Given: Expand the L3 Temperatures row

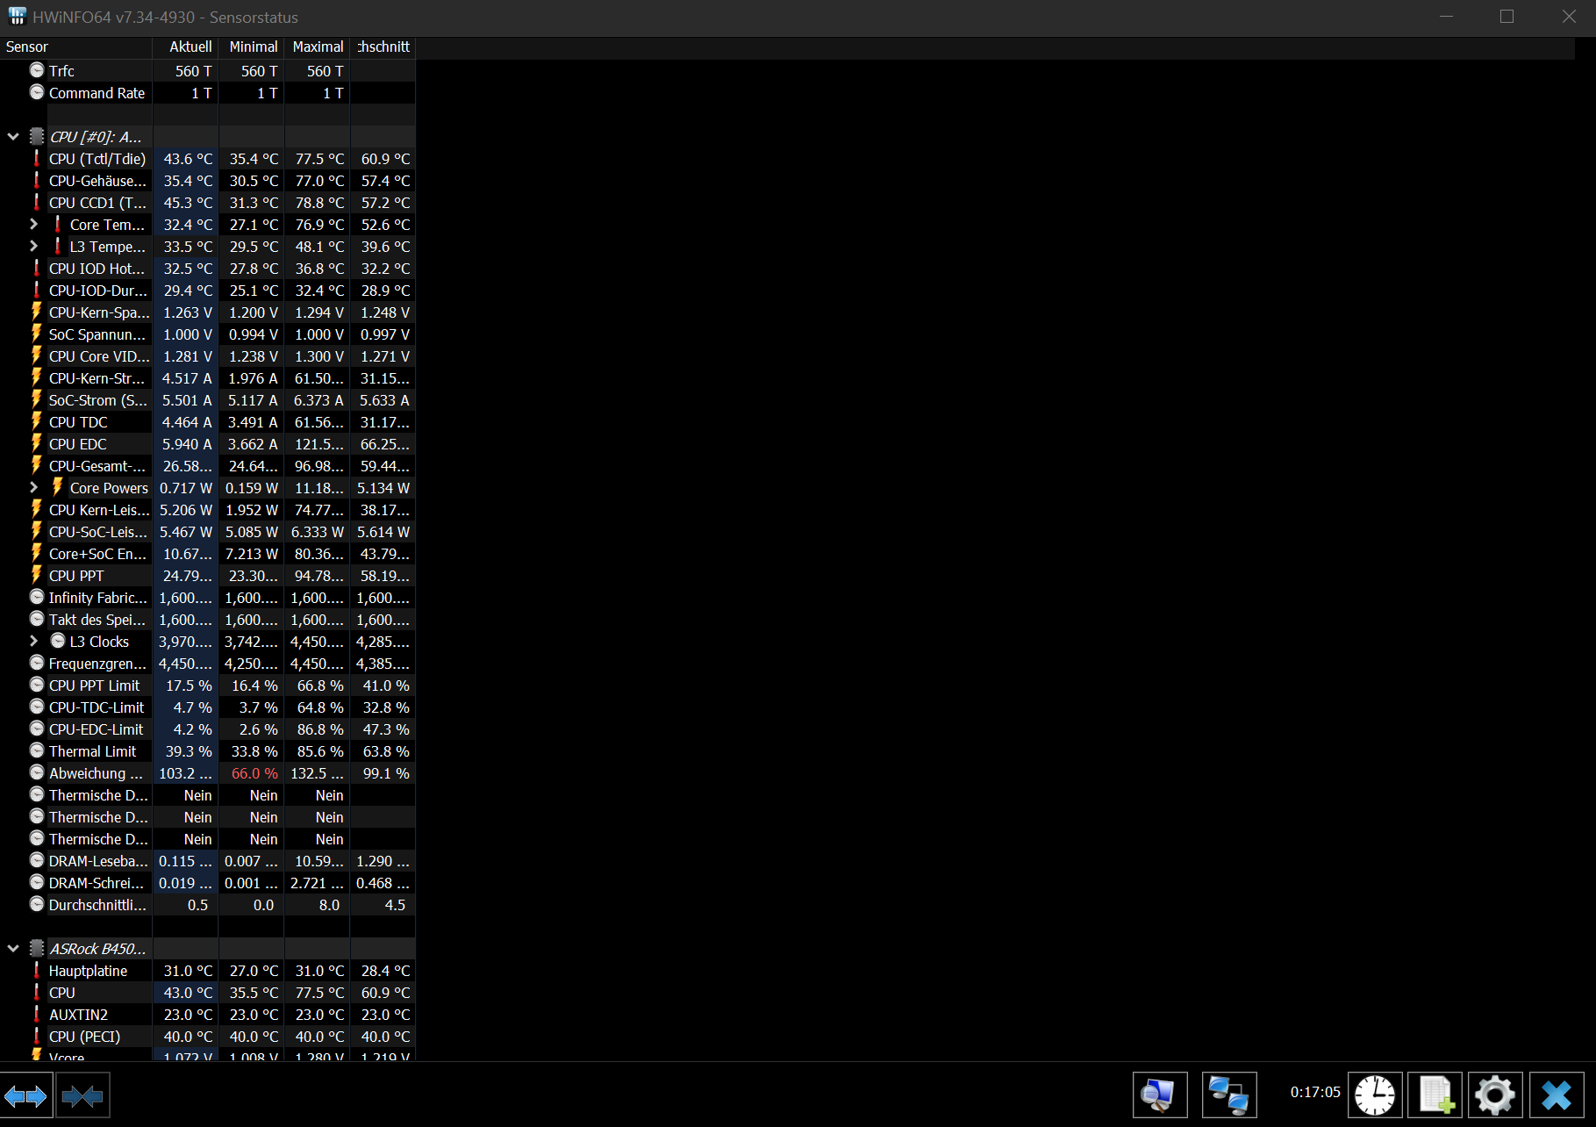Looking at the screenshot, I should click(34, 247).
